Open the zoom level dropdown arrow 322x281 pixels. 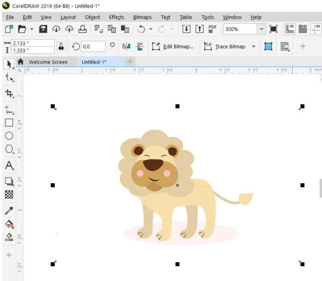tap(261, 29)
